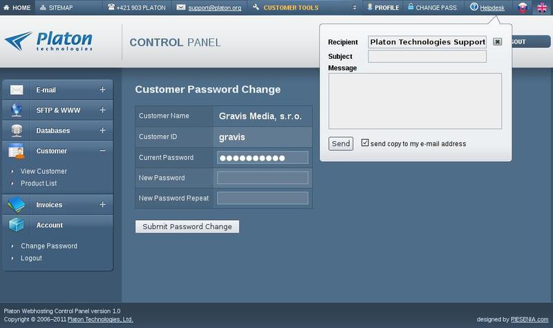Screen dimensions: 553x328
Task: Open View Customer sidebar link
Action: point(44,171)
